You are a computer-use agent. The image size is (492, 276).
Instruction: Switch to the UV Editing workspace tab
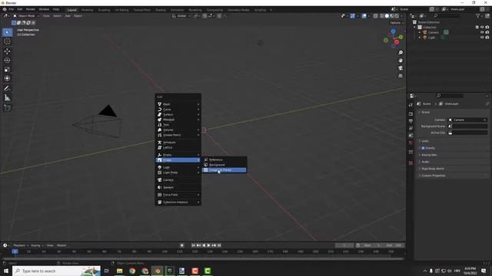pos(121,10)
